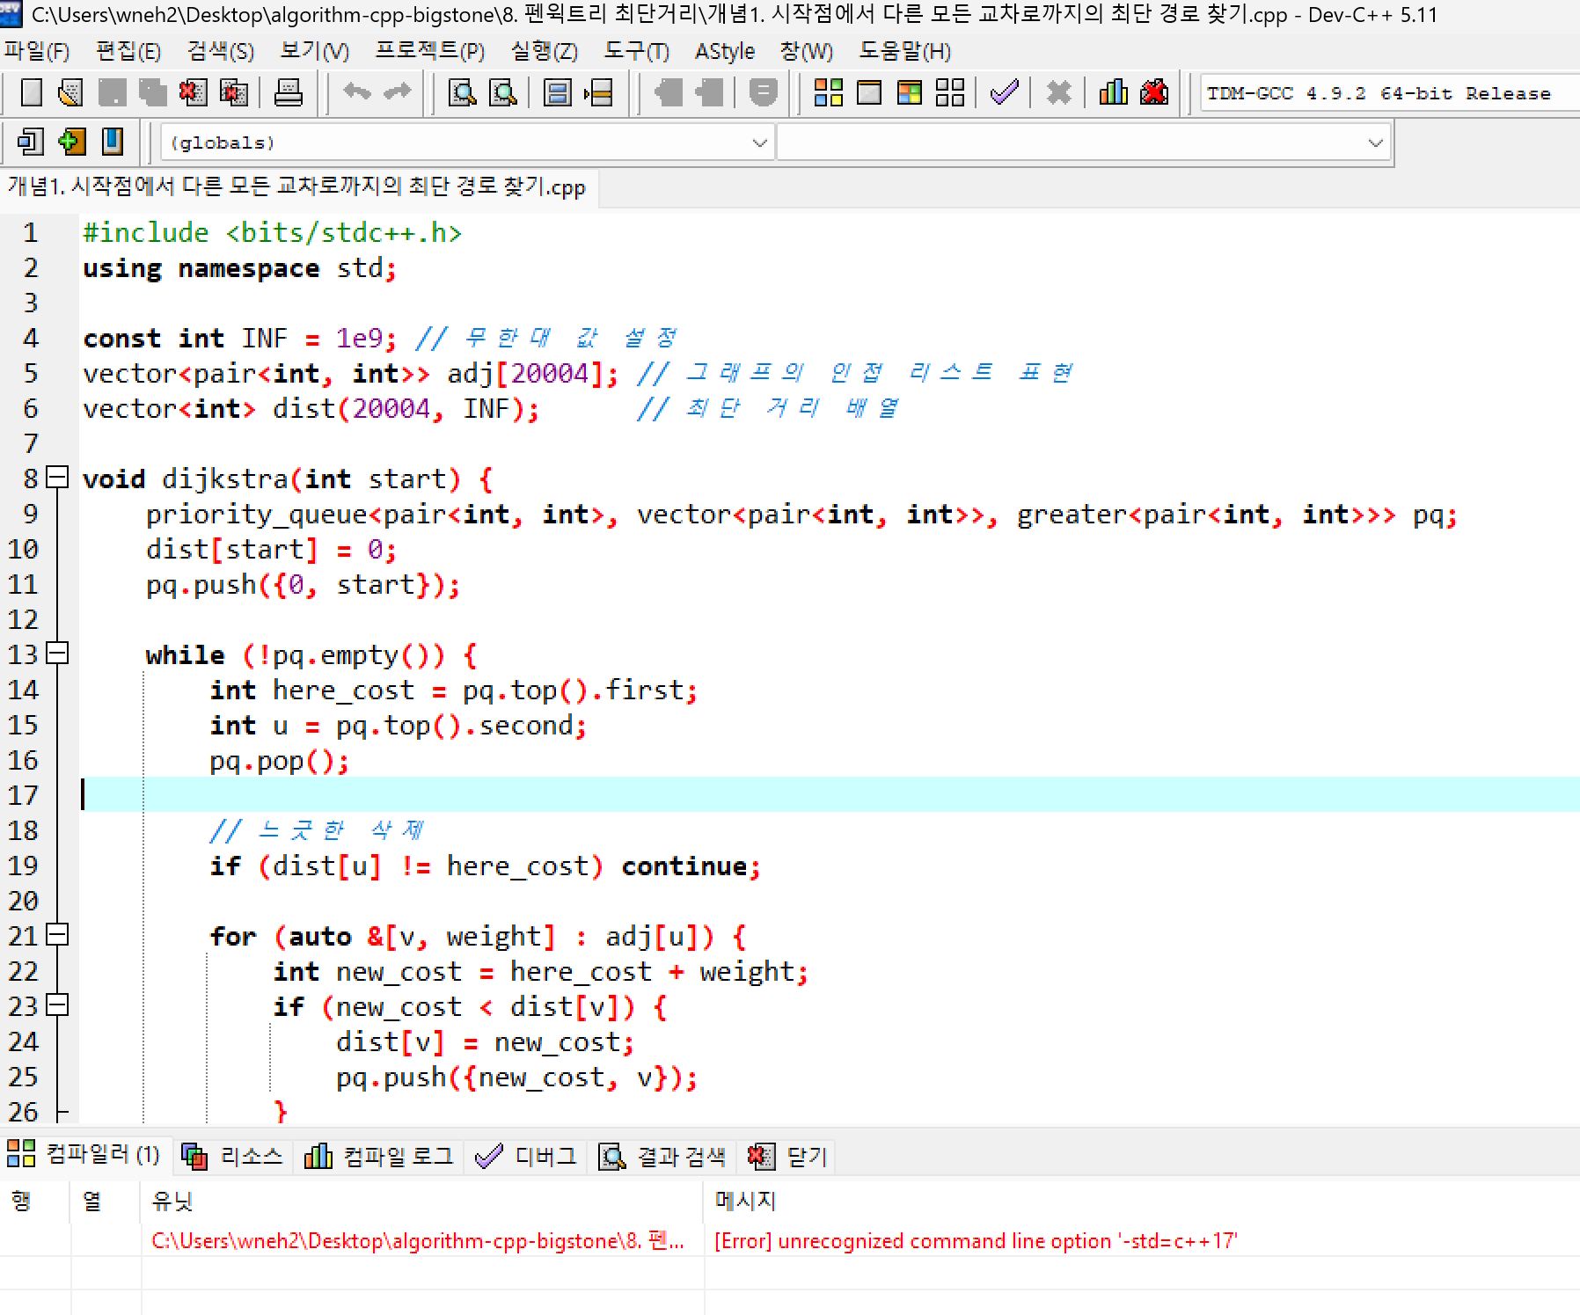Click the Close All files icon

click(x=233, y=92)
